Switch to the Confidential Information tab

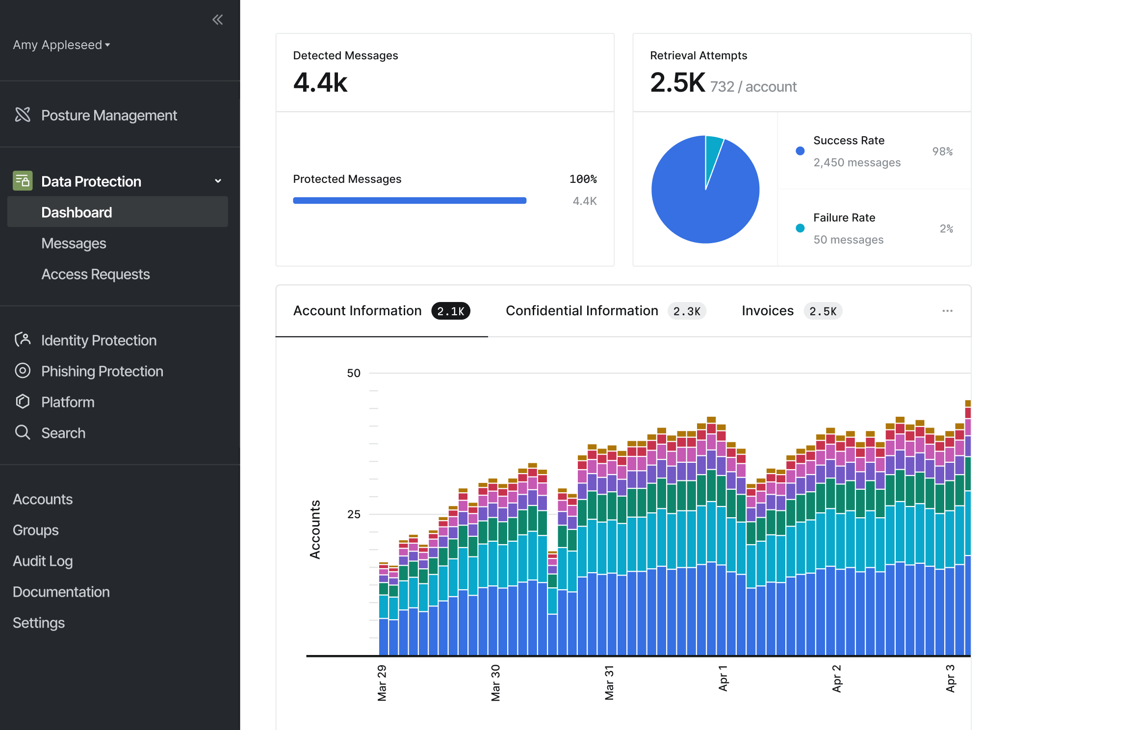(x=606, y=311)
